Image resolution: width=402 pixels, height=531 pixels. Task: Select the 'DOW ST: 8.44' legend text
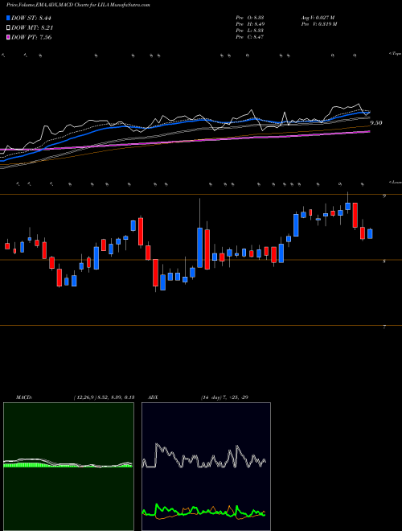[x=31, y=18]
